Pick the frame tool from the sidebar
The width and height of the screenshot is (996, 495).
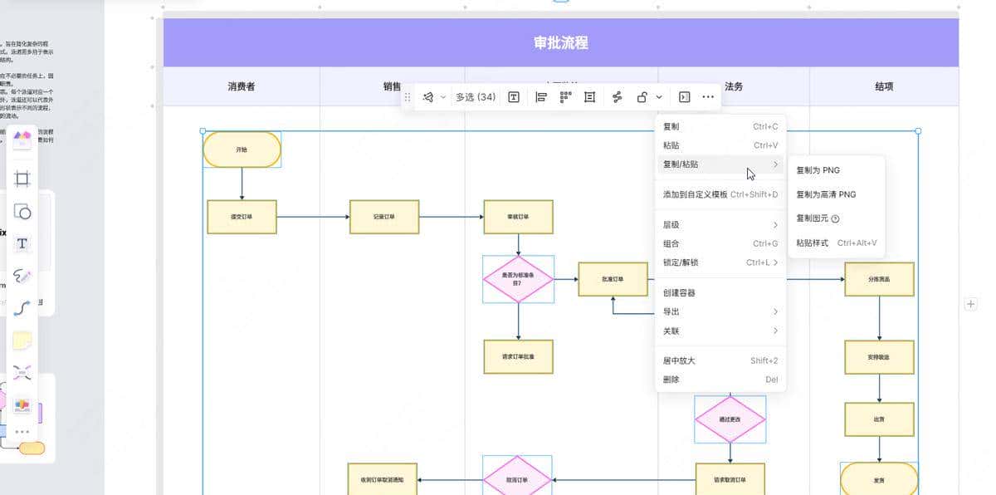(x=22, y=178)
